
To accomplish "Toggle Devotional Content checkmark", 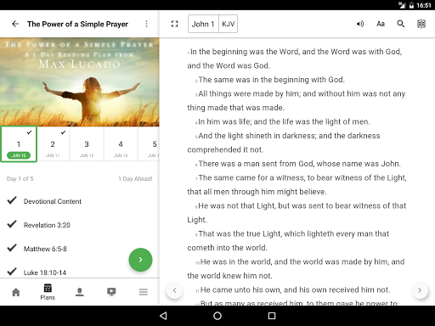I will click(x=12, y=200).
